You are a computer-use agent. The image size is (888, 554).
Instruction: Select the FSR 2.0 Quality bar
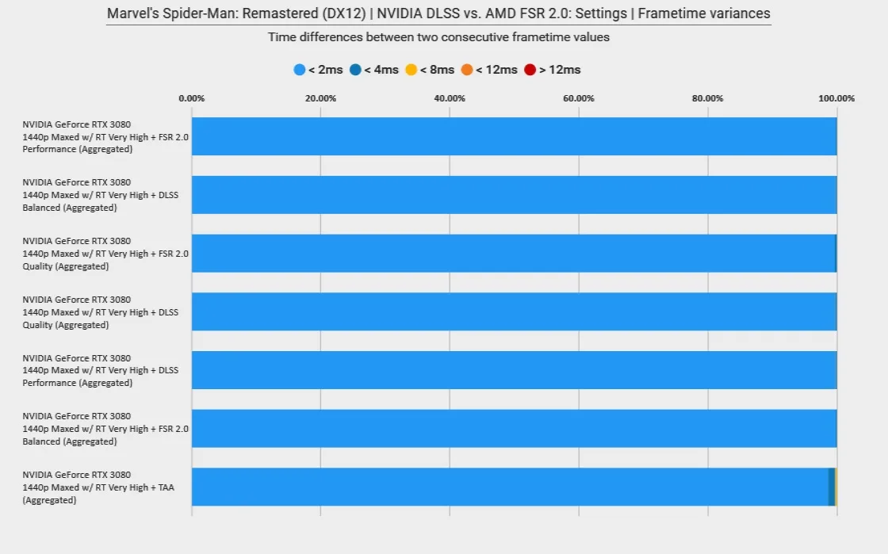(513, 253)
